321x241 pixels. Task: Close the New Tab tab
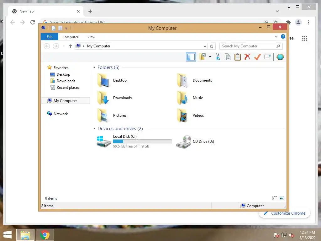[x=78, y=11]
